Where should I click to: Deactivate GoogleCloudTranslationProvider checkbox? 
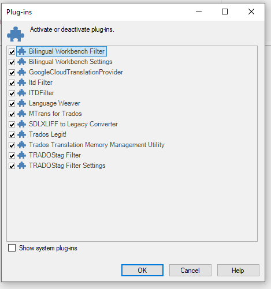point(12,73)
